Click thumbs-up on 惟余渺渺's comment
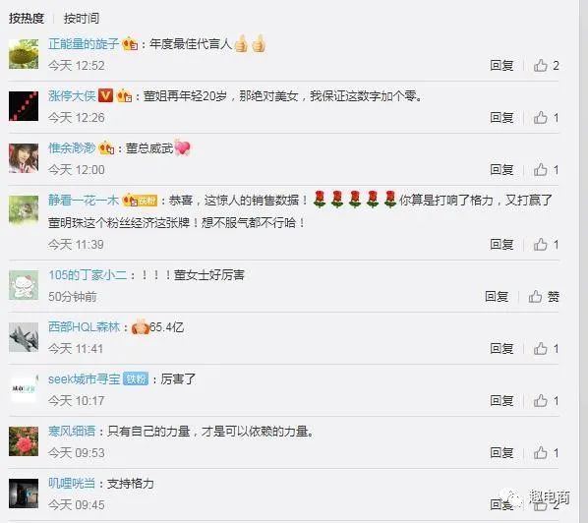Viewport: 588px width, 523px height. point(546,170)
